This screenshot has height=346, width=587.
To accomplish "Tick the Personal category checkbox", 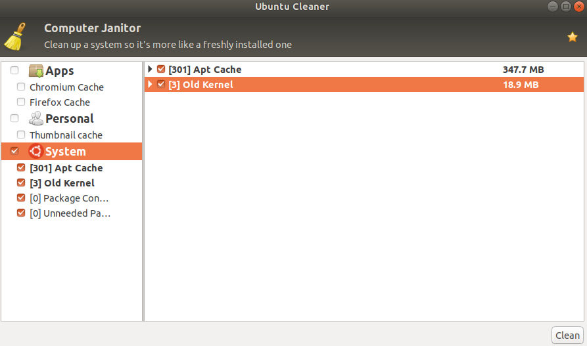I will click(14, 118).
